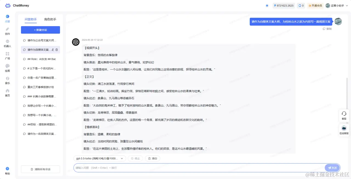The width and height of the screenshot is (351, 179).
Task: Open conversation 我想写一个长篇小说
Action: click(x=40, y=115)
